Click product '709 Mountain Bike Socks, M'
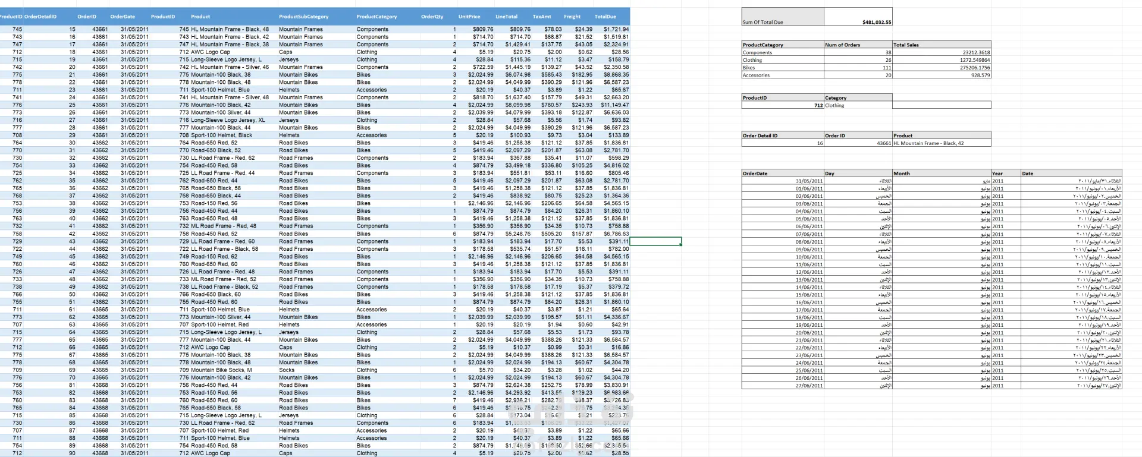Viewport: 1142px width, 457px height. [x=215, y=370]
